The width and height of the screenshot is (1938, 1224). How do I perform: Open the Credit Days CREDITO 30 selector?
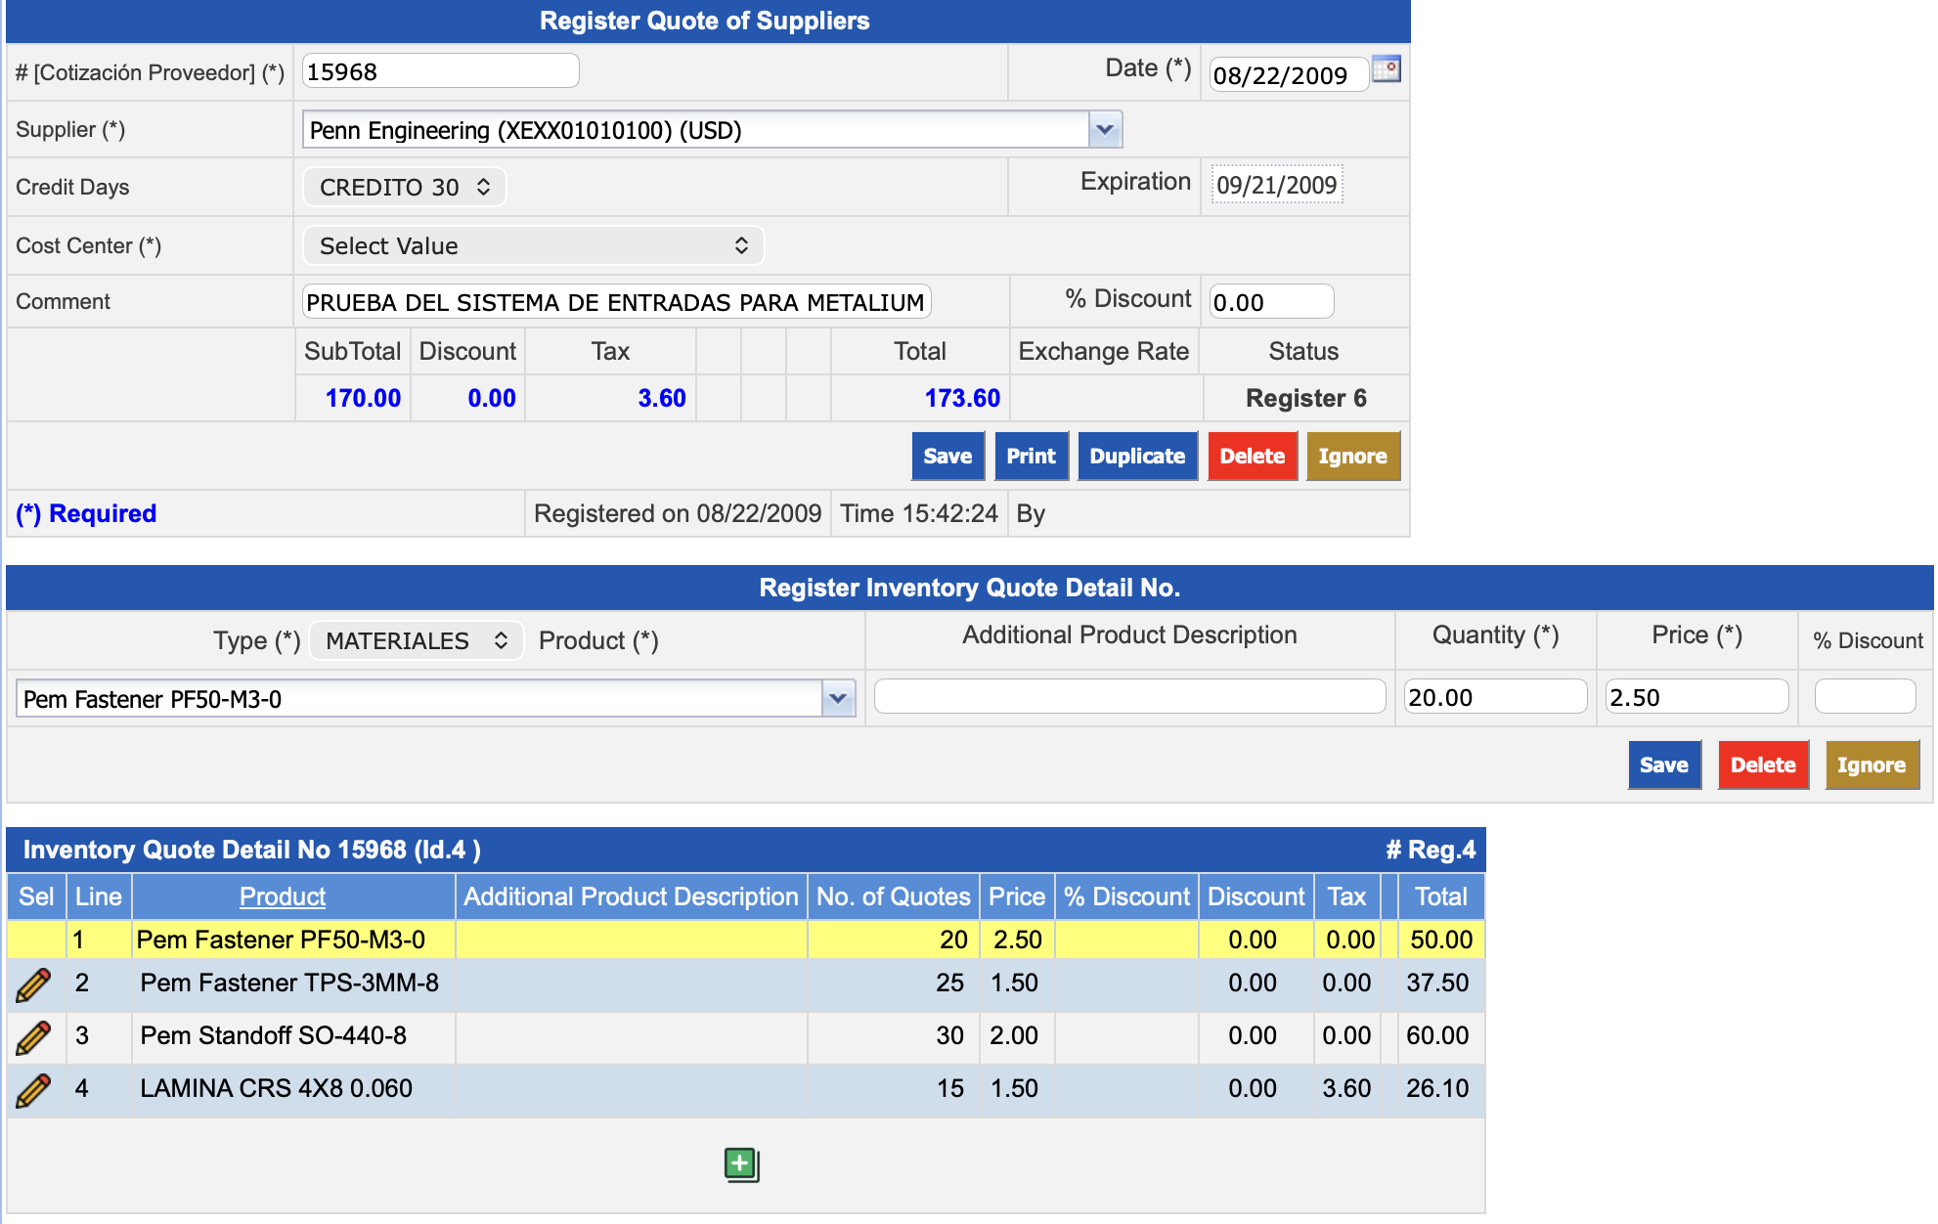click(x=404, y=188)
